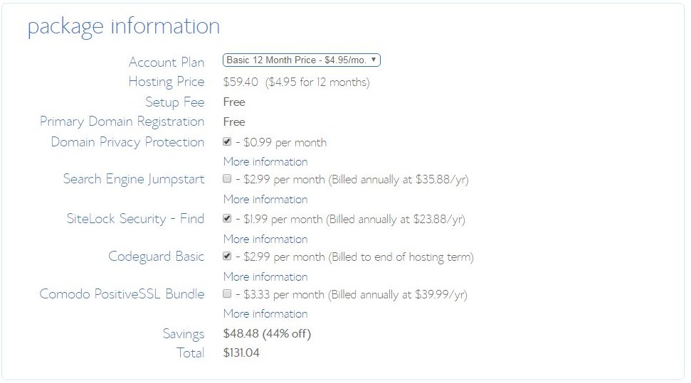Click the $59.40 hosting price value
Screen dimensions: 691x383
coord(241,82)
